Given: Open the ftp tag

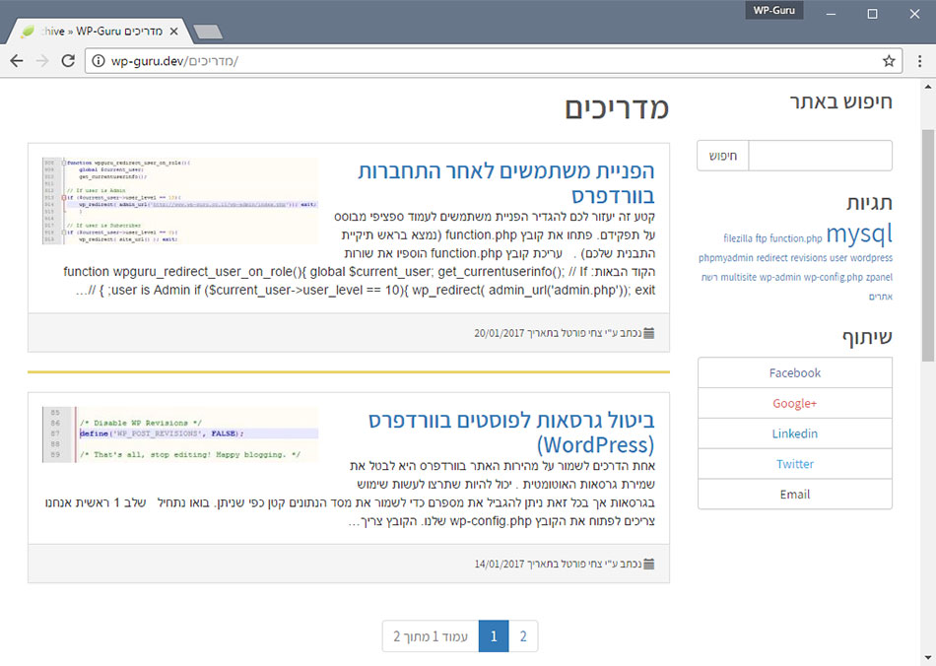Looking at the screenshot, I should 761,238.
